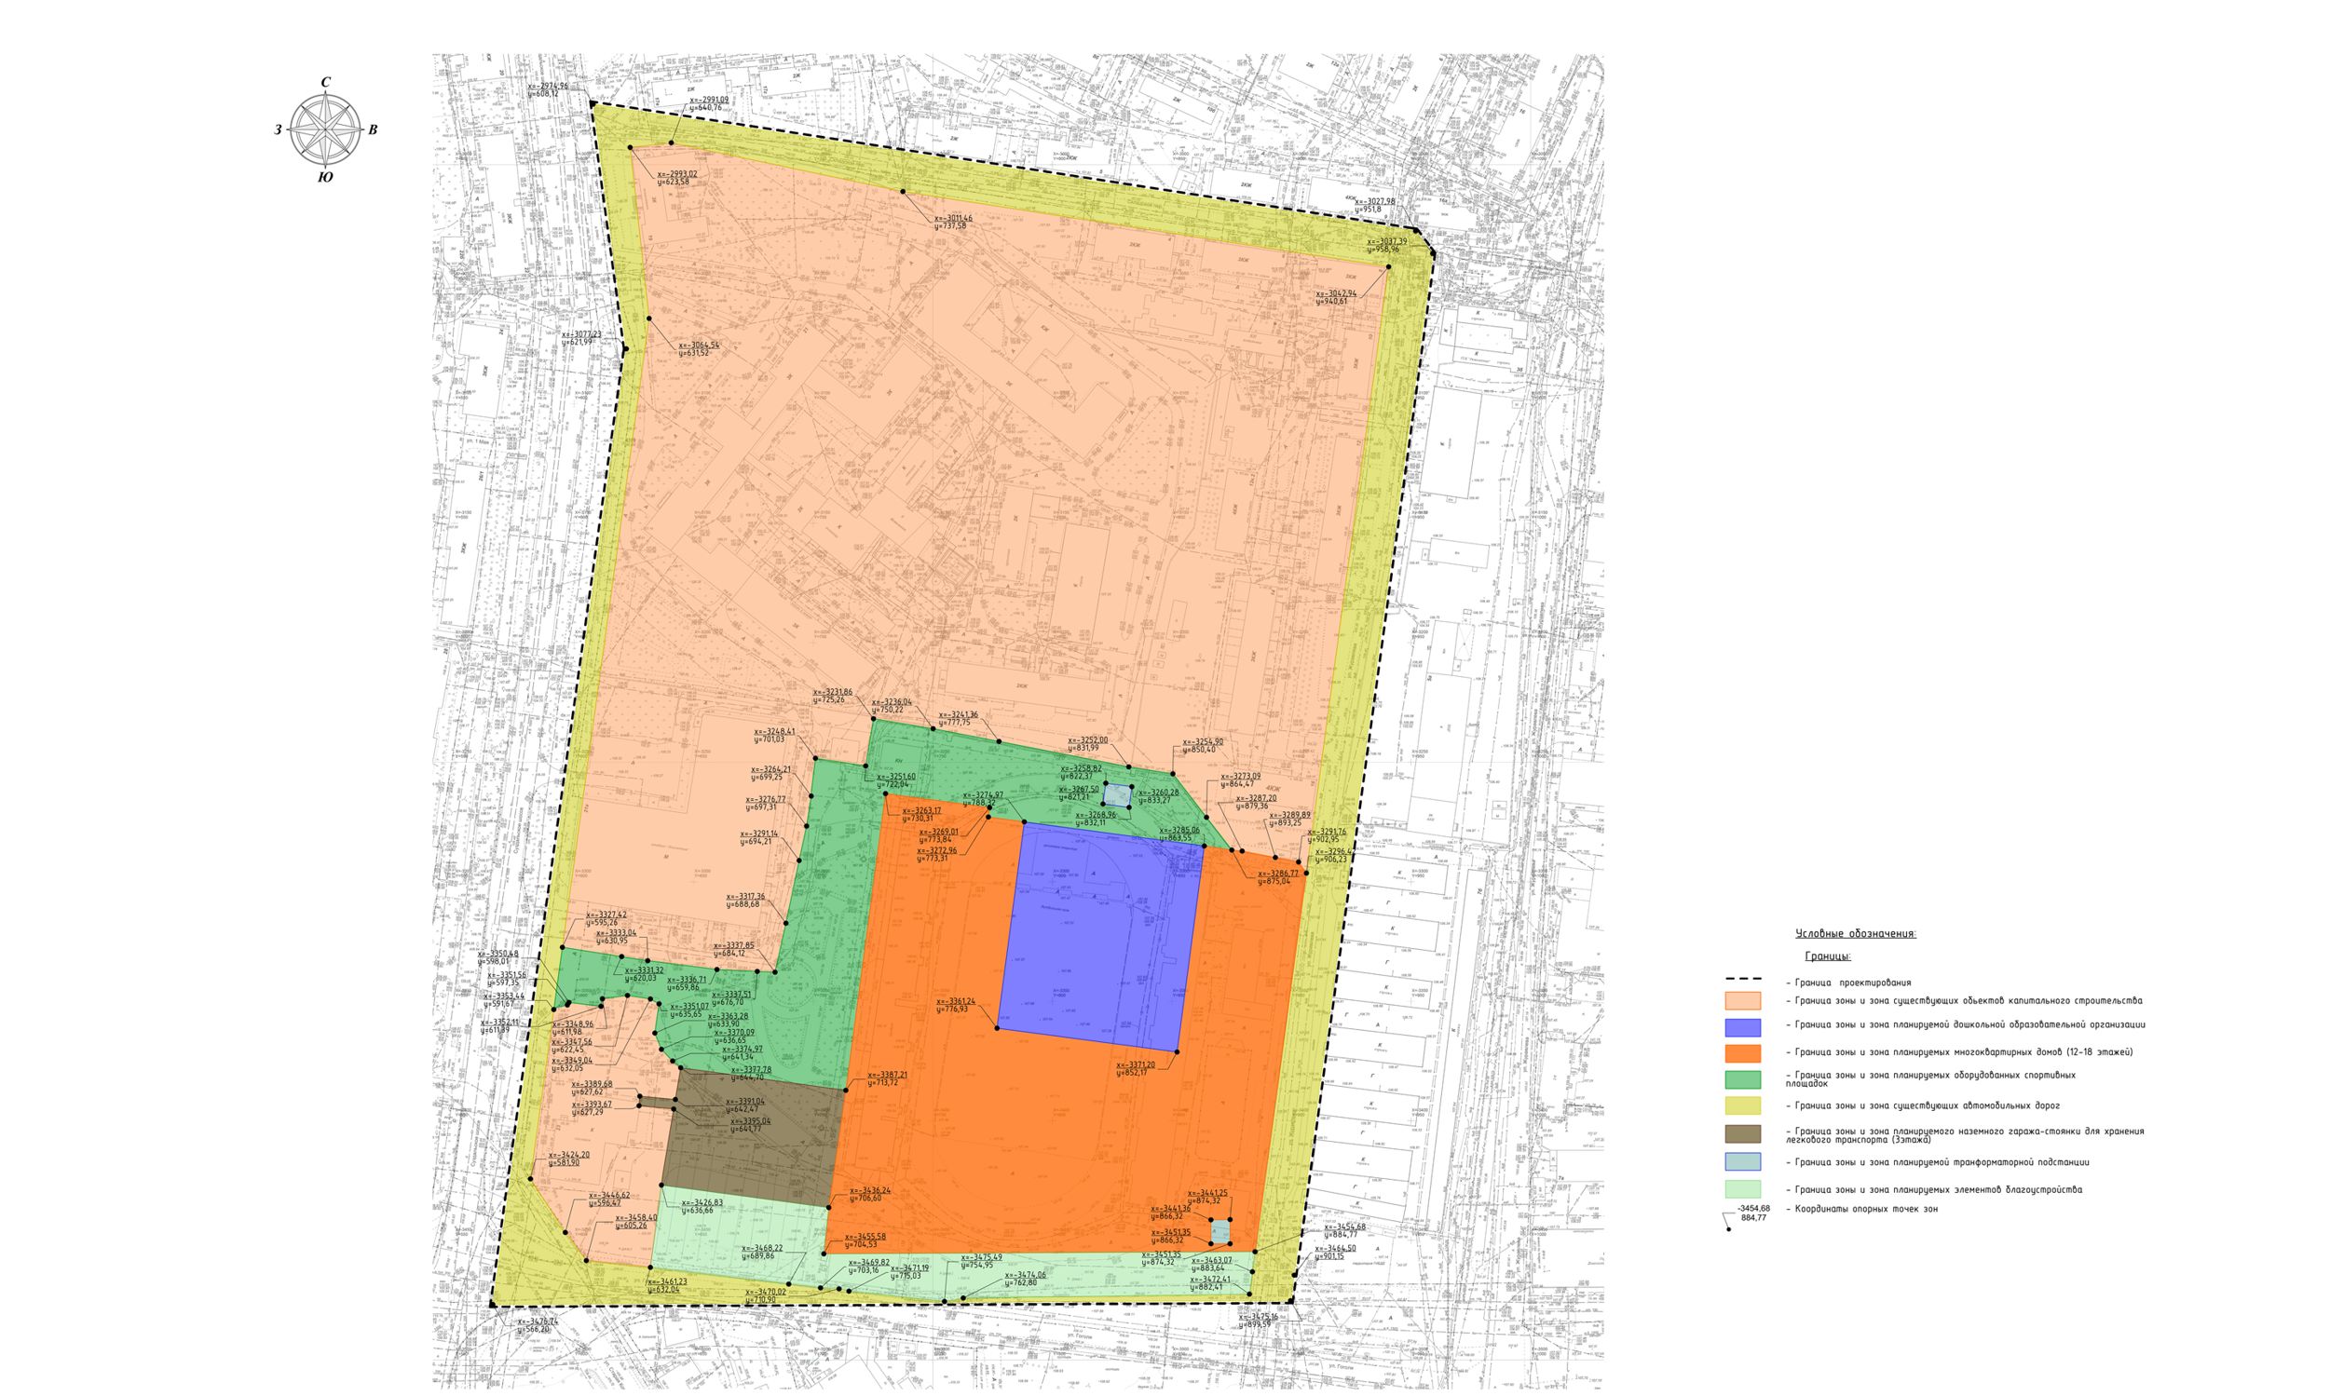The width and height of the screenshot is (2330, 1396).
Task: Click coordinate label 'x=-3037,39 y=958,96'
Action: pos(1387,246)
